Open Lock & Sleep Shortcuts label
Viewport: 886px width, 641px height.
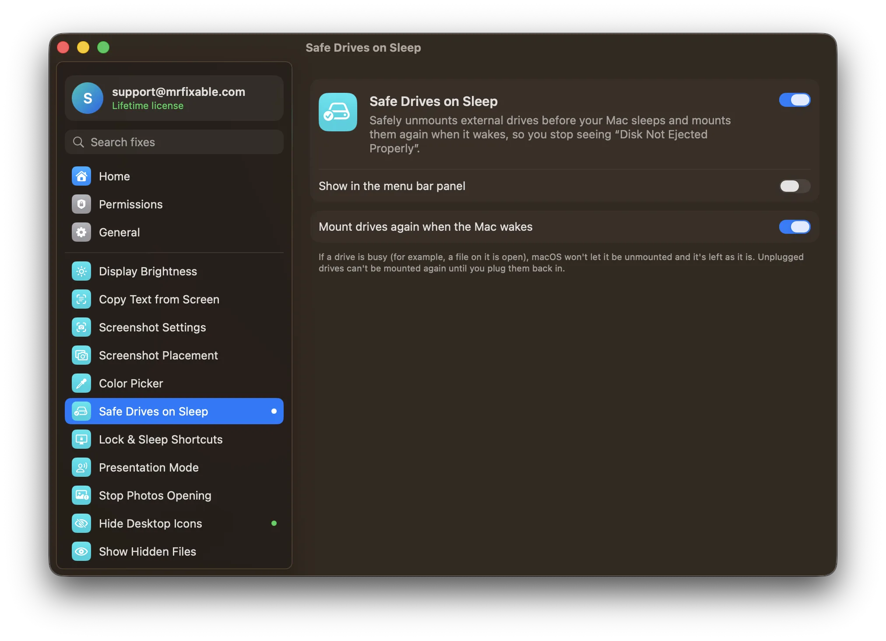[x=161, y=439]
